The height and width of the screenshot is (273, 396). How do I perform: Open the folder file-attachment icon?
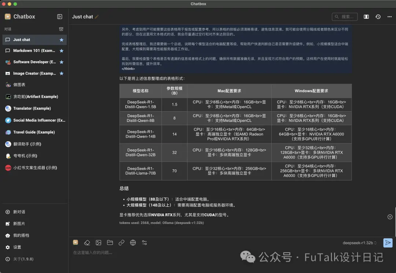point(110,243)
